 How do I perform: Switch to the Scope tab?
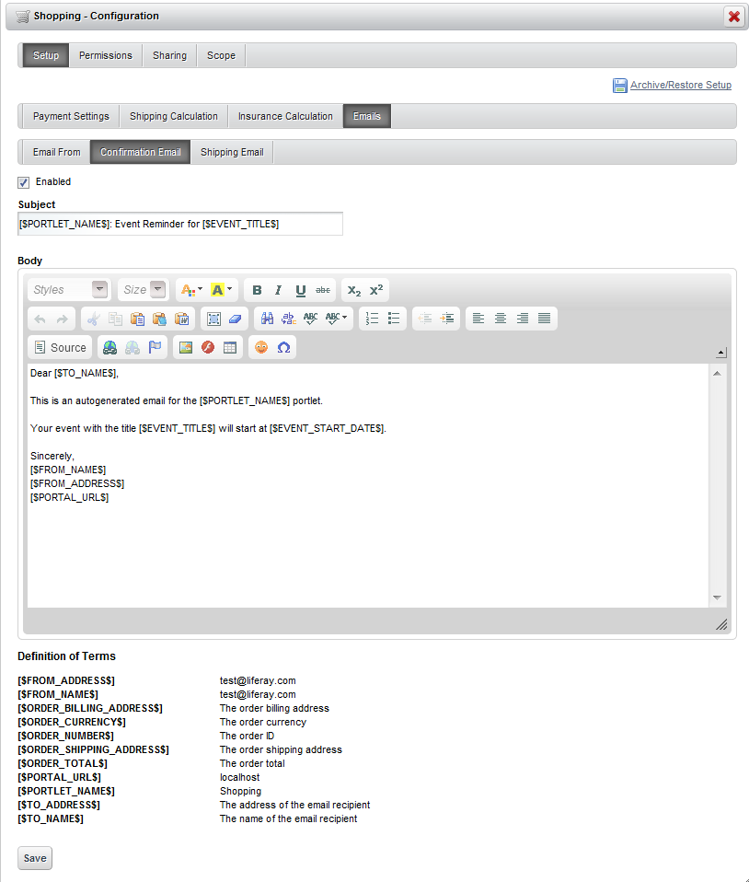[x=221, y=55]
